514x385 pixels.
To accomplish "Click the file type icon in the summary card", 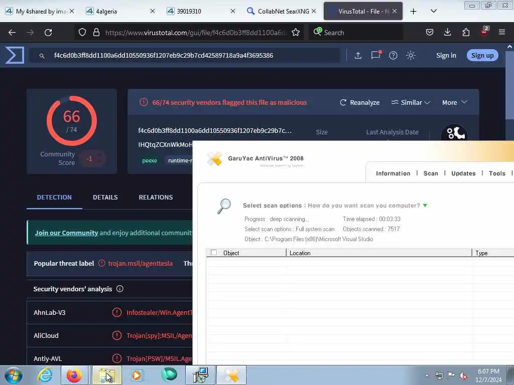I will [x=454, y=132].
